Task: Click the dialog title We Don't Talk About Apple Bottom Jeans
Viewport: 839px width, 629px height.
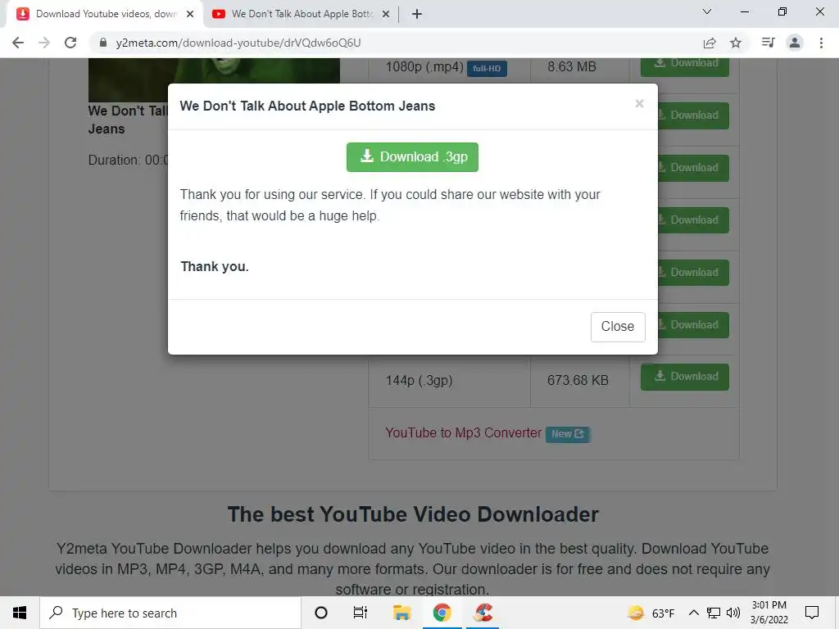Action: [307, 106]
